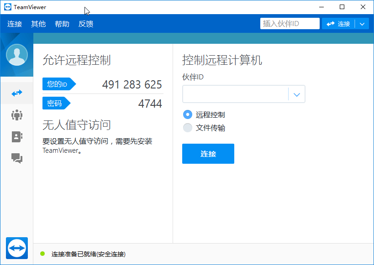Open the 连接 menu

15,24
